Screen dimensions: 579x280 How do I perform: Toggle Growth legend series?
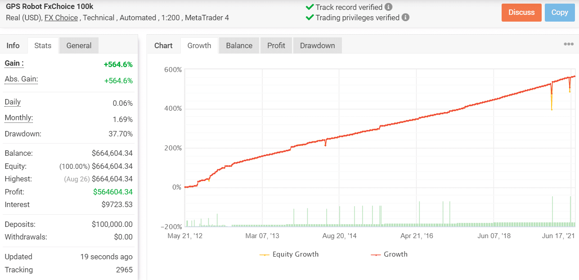point(390,254)
